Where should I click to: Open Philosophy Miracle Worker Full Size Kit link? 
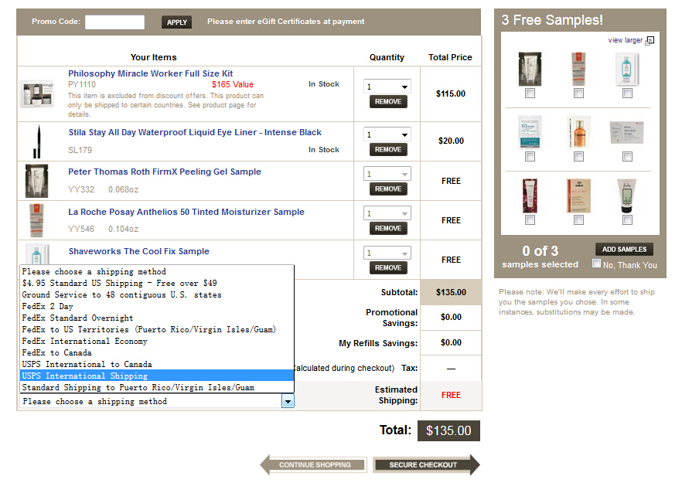click(151, 73)
